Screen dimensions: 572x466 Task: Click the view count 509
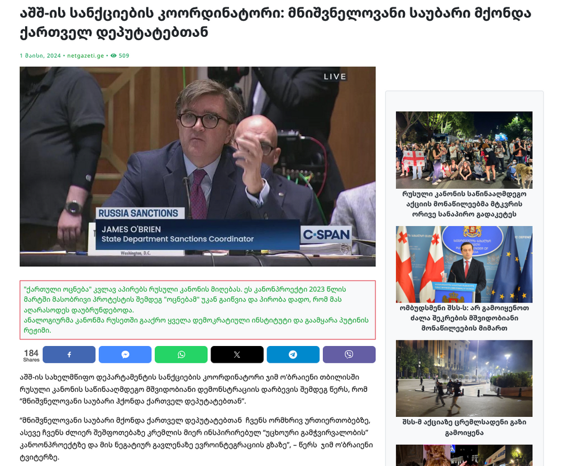coord(124,56)
